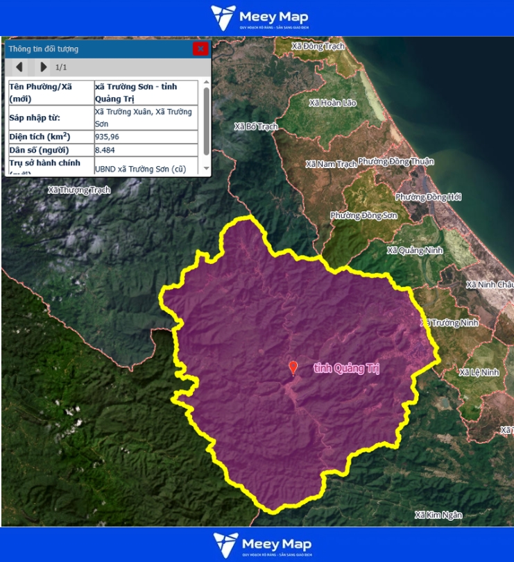Screen dimensions: 514x562
Task: Click the Xã Bố Trạch label on map
Action: (x=256, y=126)
